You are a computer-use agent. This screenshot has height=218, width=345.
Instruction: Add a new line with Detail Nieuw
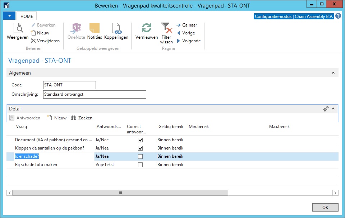pyautogui.click(x=57, y=118)
